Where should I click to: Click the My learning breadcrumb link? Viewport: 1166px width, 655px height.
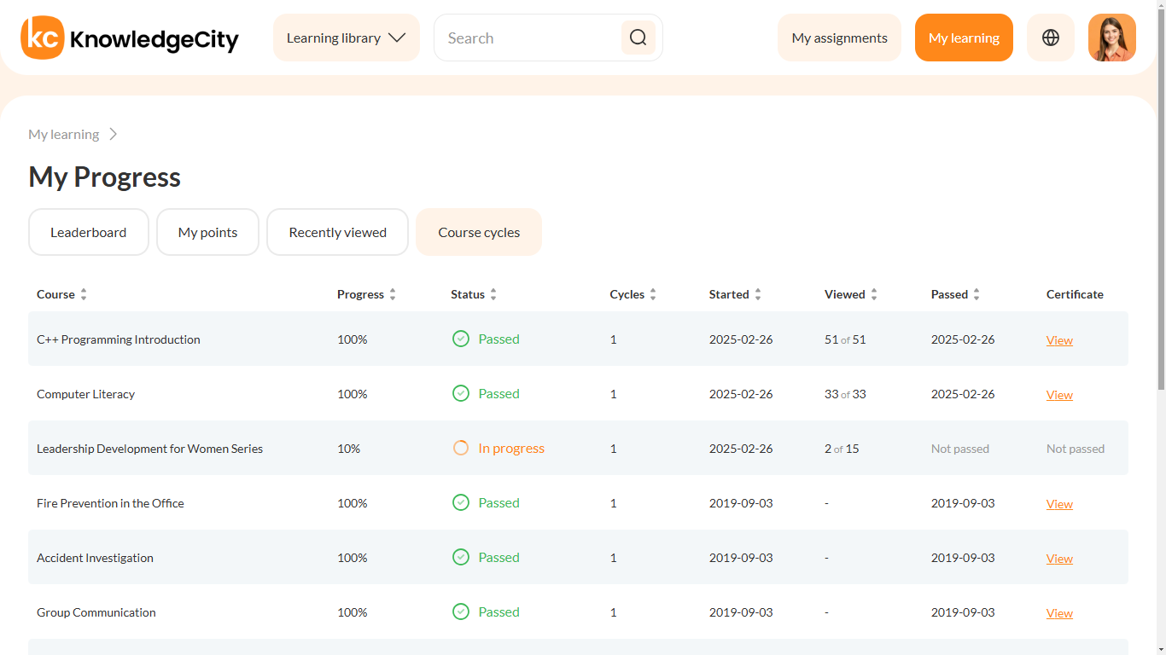point(63,134)
